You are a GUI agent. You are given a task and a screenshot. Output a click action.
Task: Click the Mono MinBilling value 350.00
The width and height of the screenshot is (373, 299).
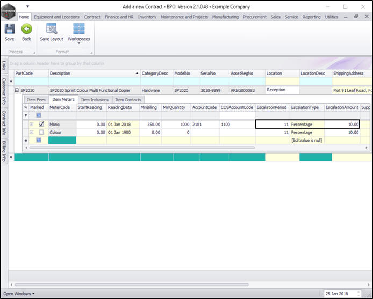click(x=150, y=125)
